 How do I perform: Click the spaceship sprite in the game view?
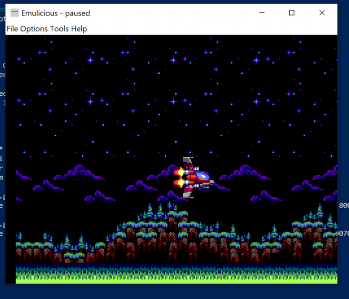(193, 177)
